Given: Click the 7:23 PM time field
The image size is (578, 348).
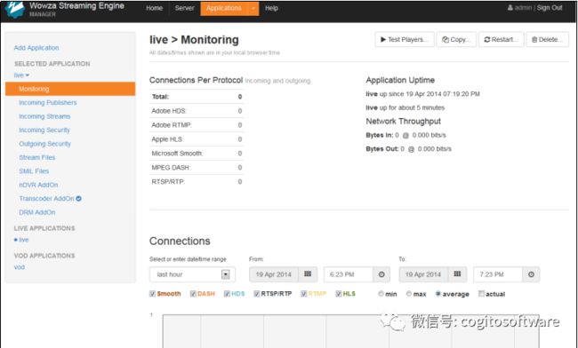Looking at the screenshot, I should click(498, 274).
